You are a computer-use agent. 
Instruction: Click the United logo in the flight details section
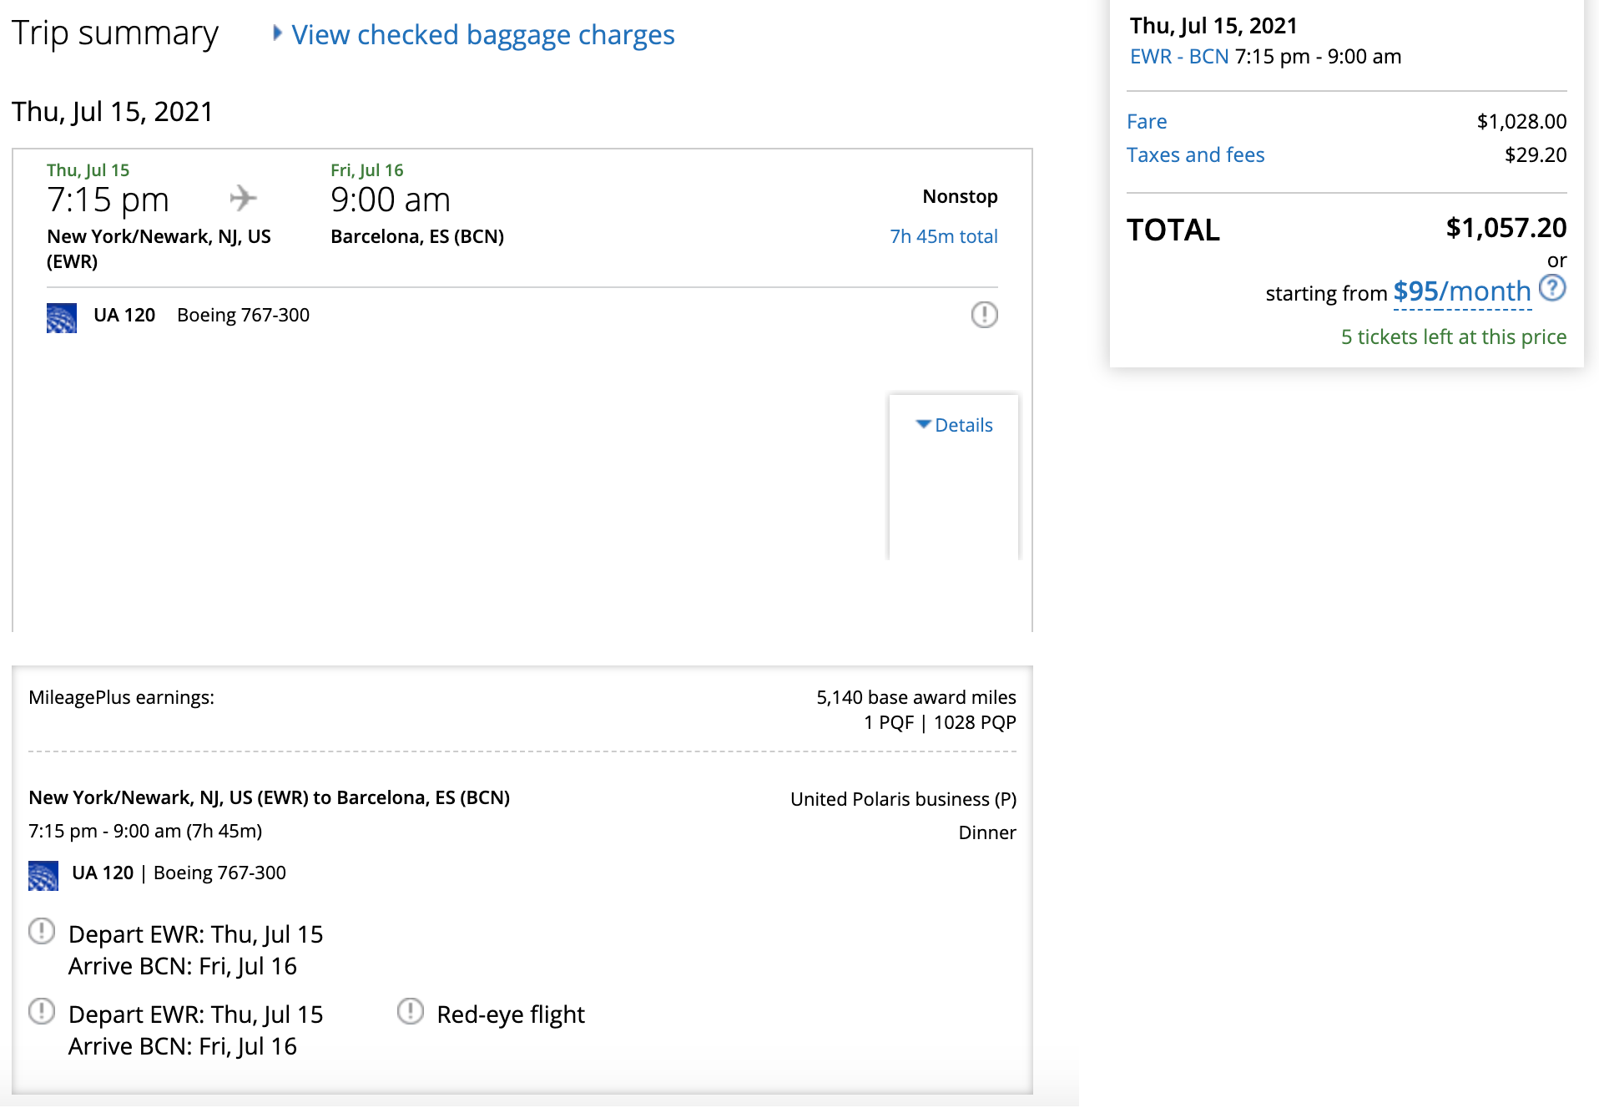tap(43, 875)
